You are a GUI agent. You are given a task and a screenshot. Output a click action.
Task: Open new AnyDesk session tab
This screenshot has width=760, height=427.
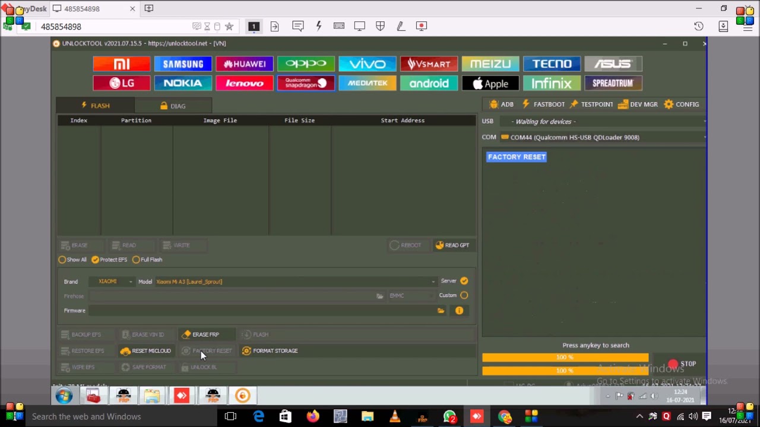(x=149, y=9)
